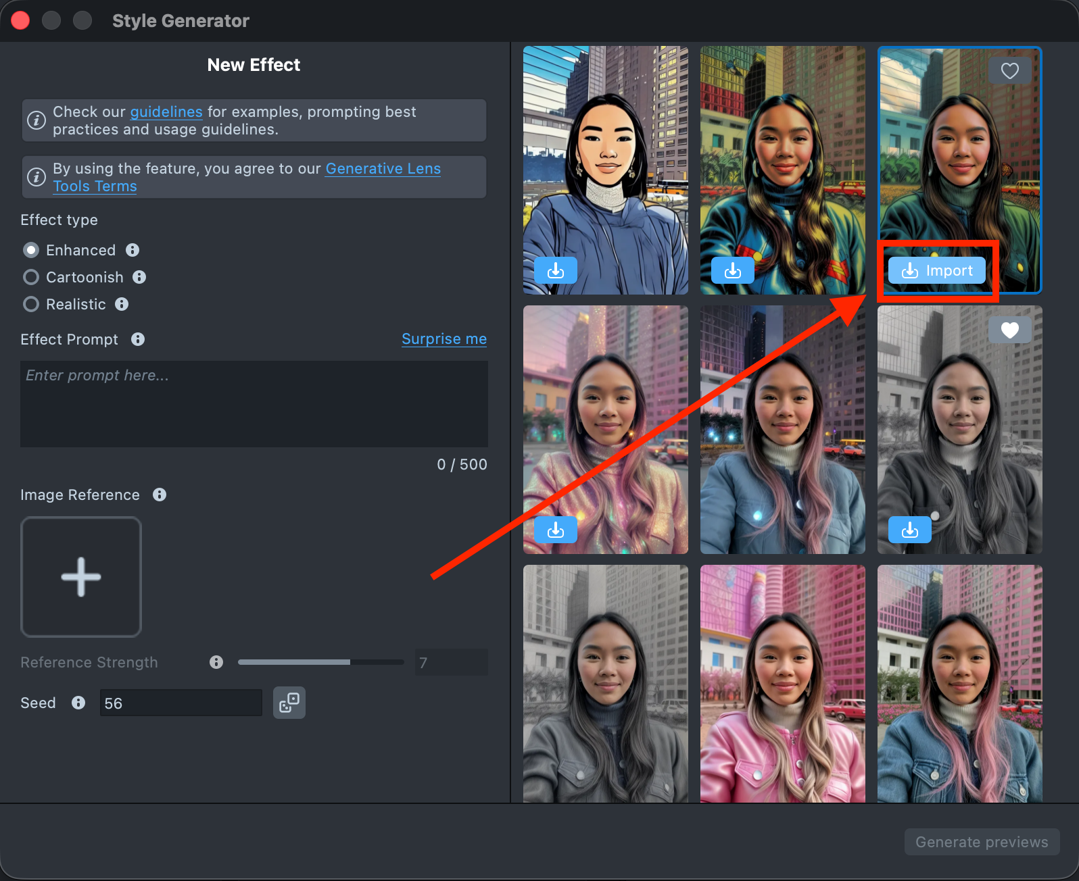Unfavorite the grayscale preview with filled heart
The width and height of the screenshot is (1079, 881).
(1009, 330)
